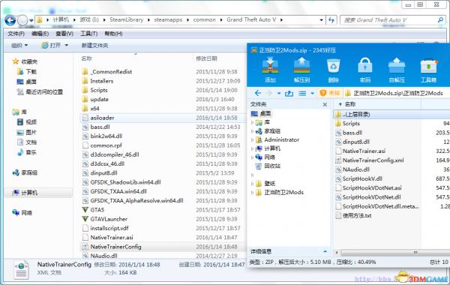Close the 文件夹 folder tree pane
The height and width of the screenshot is (285, 450).
pyautogui.click(x=325, y=104)
